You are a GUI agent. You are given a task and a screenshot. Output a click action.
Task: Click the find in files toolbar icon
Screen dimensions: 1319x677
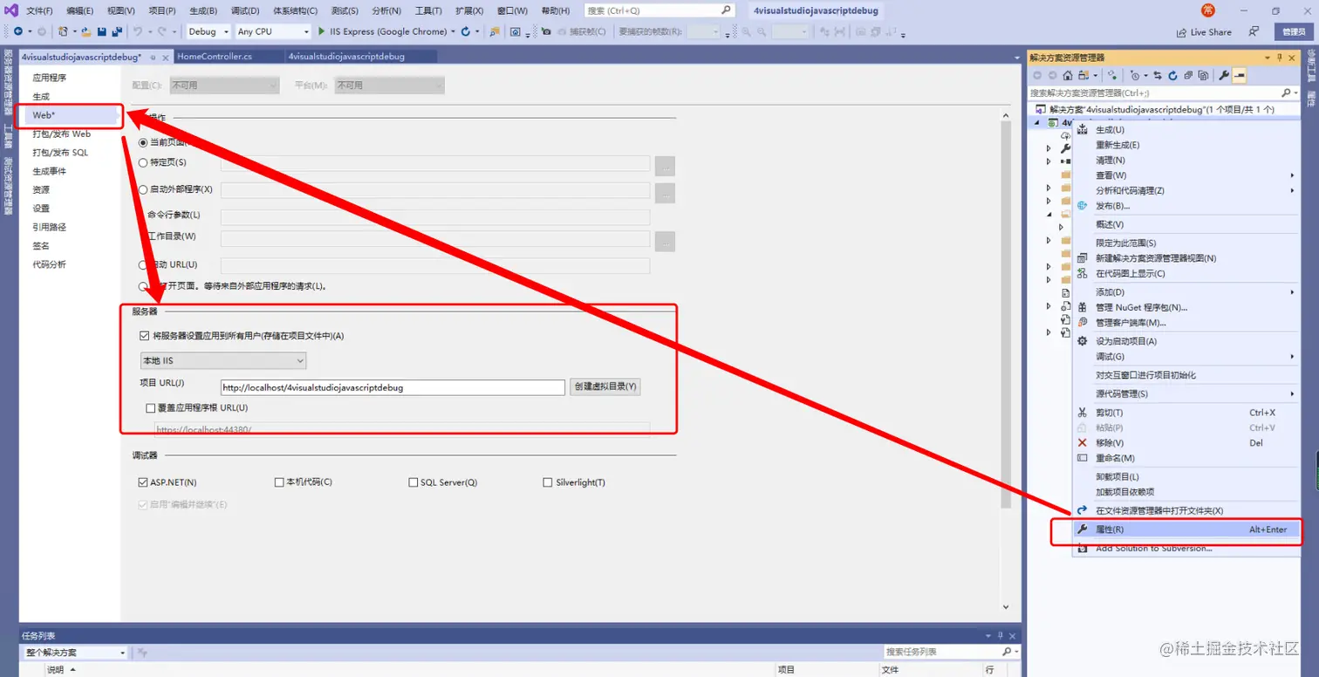pyautogui.click(x=495, y=31)
